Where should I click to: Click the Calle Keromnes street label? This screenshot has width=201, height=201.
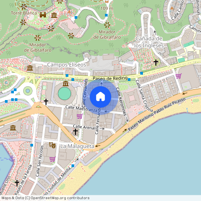pyautogui.click(x=121, y=101)
